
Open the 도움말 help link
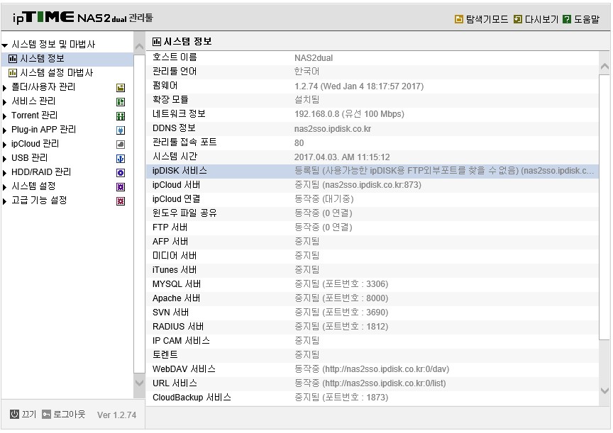pos(587,19)
